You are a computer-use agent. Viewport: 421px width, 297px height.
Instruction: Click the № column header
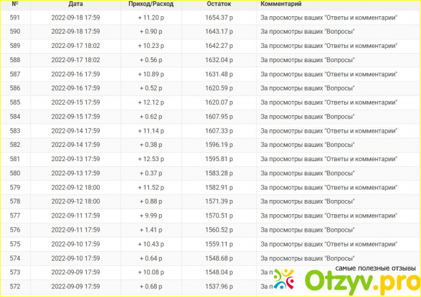(15, 4)
